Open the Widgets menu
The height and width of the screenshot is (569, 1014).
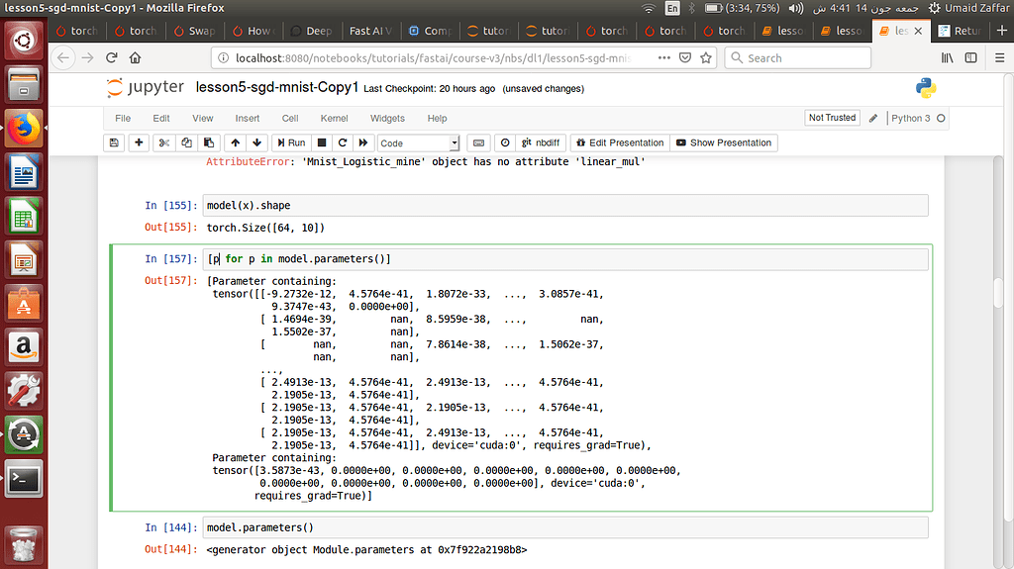coord(387,118)
